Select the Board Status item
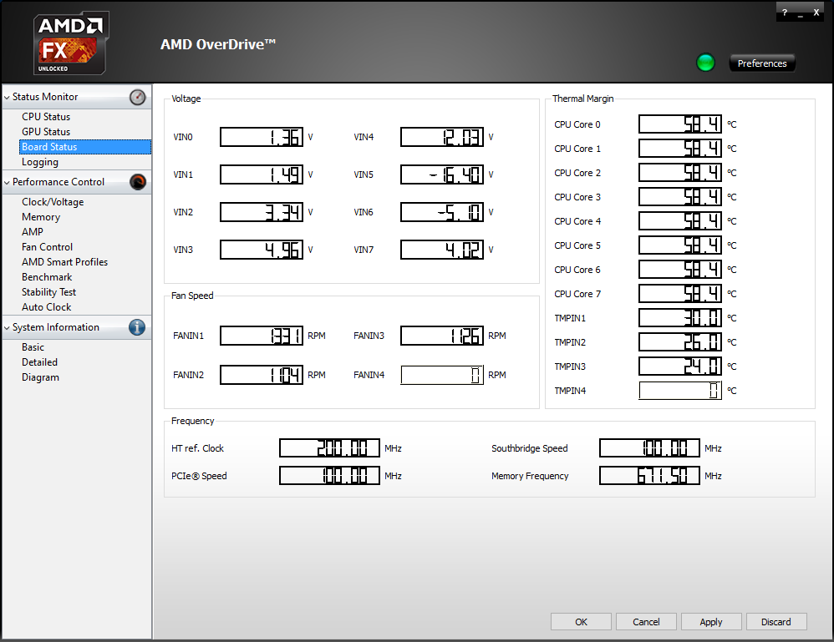This screenshot has height=642, width=834. pyautogui.click(x=85, y=147)
